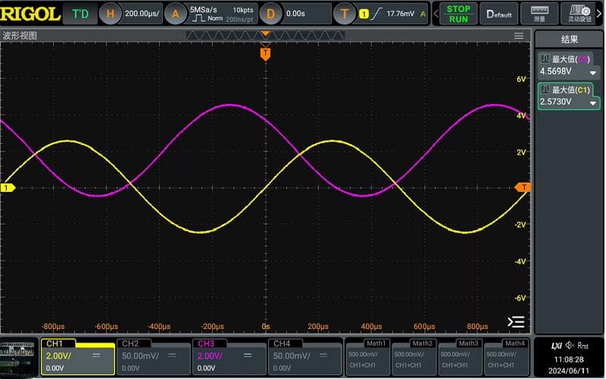Click the date 2024/06/11
Screen dimensions: 606x379
[x=569, y=371]
